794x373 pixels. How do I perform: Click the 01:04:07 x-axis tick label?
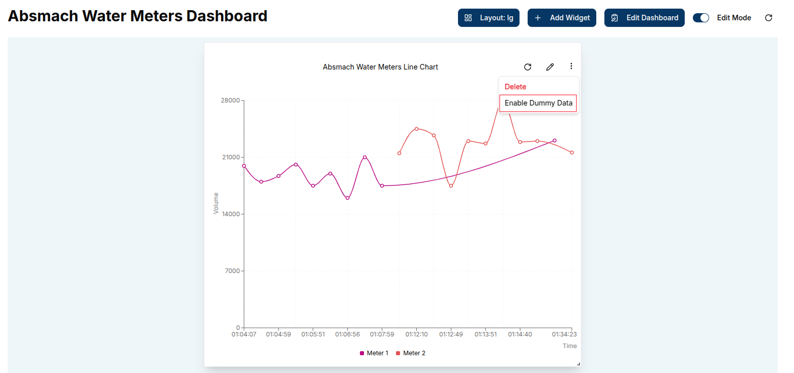tap(244, 334)
